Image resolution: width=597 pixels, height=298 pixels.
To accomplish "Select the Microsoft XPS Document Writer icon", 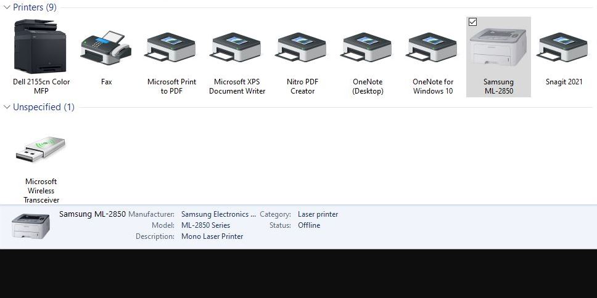I will pyautogui.click(x=237, y=47).
